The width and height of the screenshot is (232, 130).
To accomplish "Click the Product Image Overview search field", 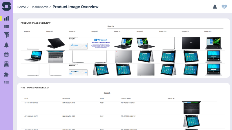I will (165, 27).
